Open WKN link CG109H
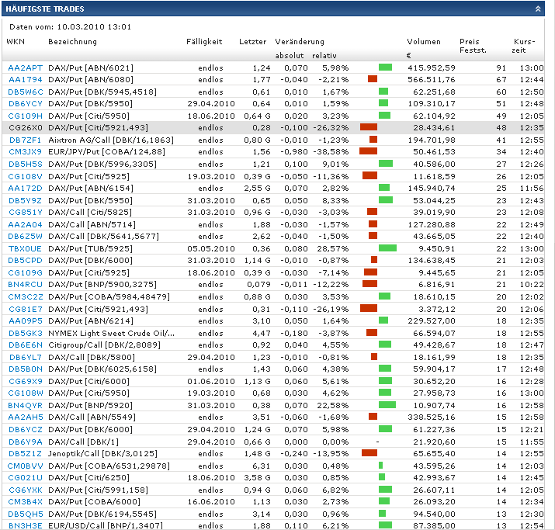Viewport: 555px width, 530px height. 25,116
